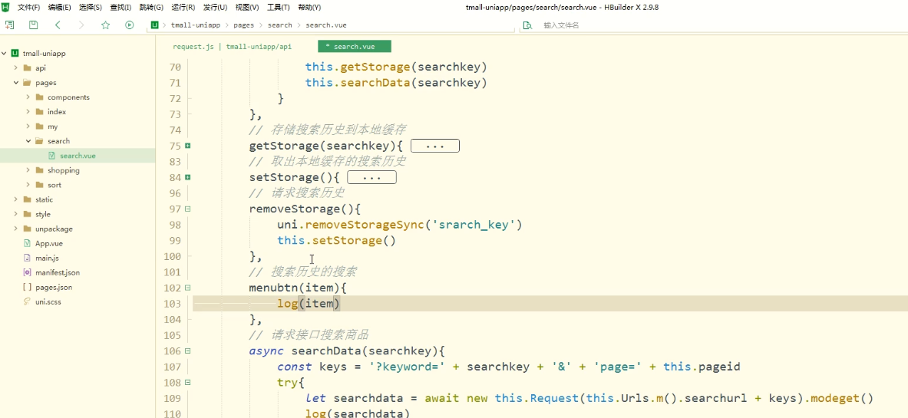This screenshot has height=418, width=908.
Task: Open the 发行(U) menu
Action: [x=215, y=8]
